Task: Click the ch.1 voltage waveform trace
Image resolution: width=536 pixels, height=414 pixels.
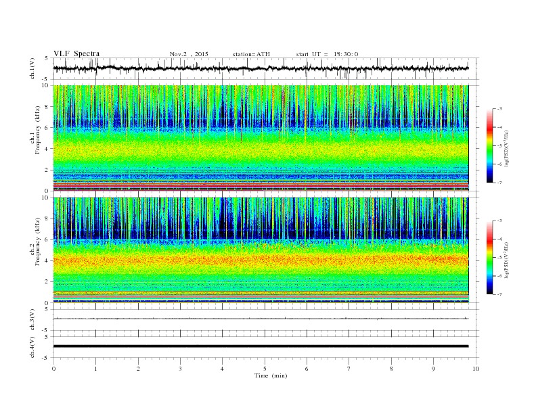Action: [x=261, y=68]
